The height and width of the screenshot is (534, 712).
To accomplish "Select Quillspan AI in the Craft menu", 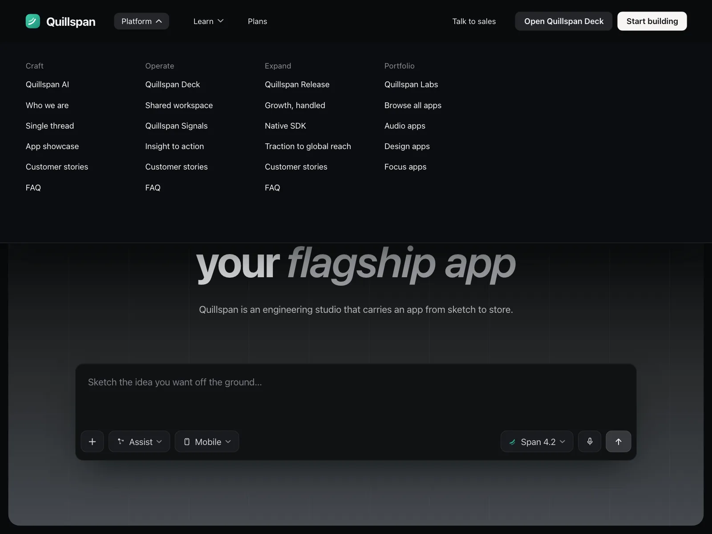I will coord(47,85).
